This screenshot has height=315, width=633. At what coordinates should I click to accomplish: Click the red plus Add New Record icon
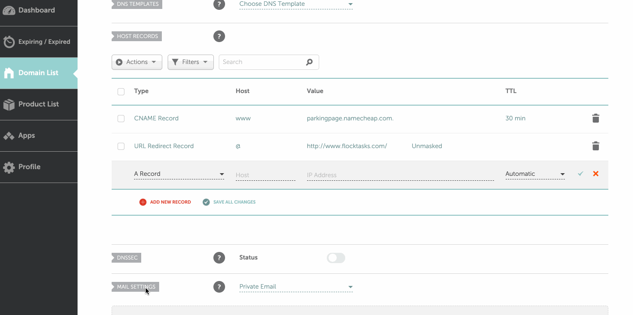tap(143, 202)
